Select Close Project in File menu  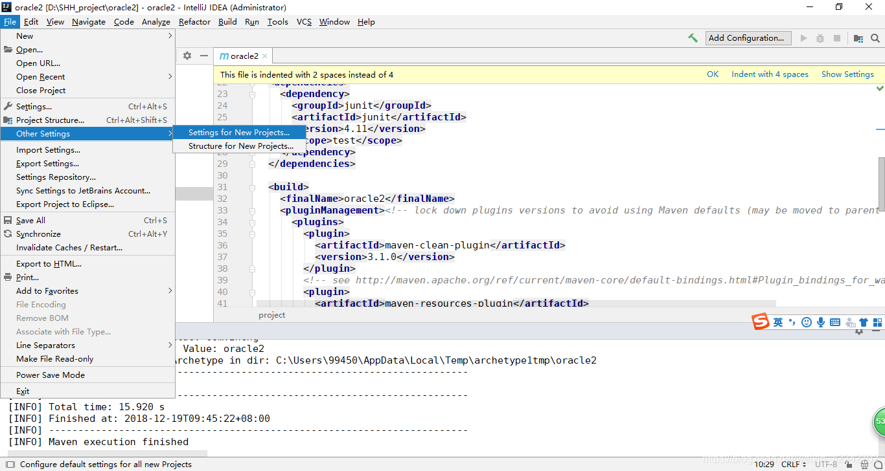pyautogui.click(x=87, y=90)
